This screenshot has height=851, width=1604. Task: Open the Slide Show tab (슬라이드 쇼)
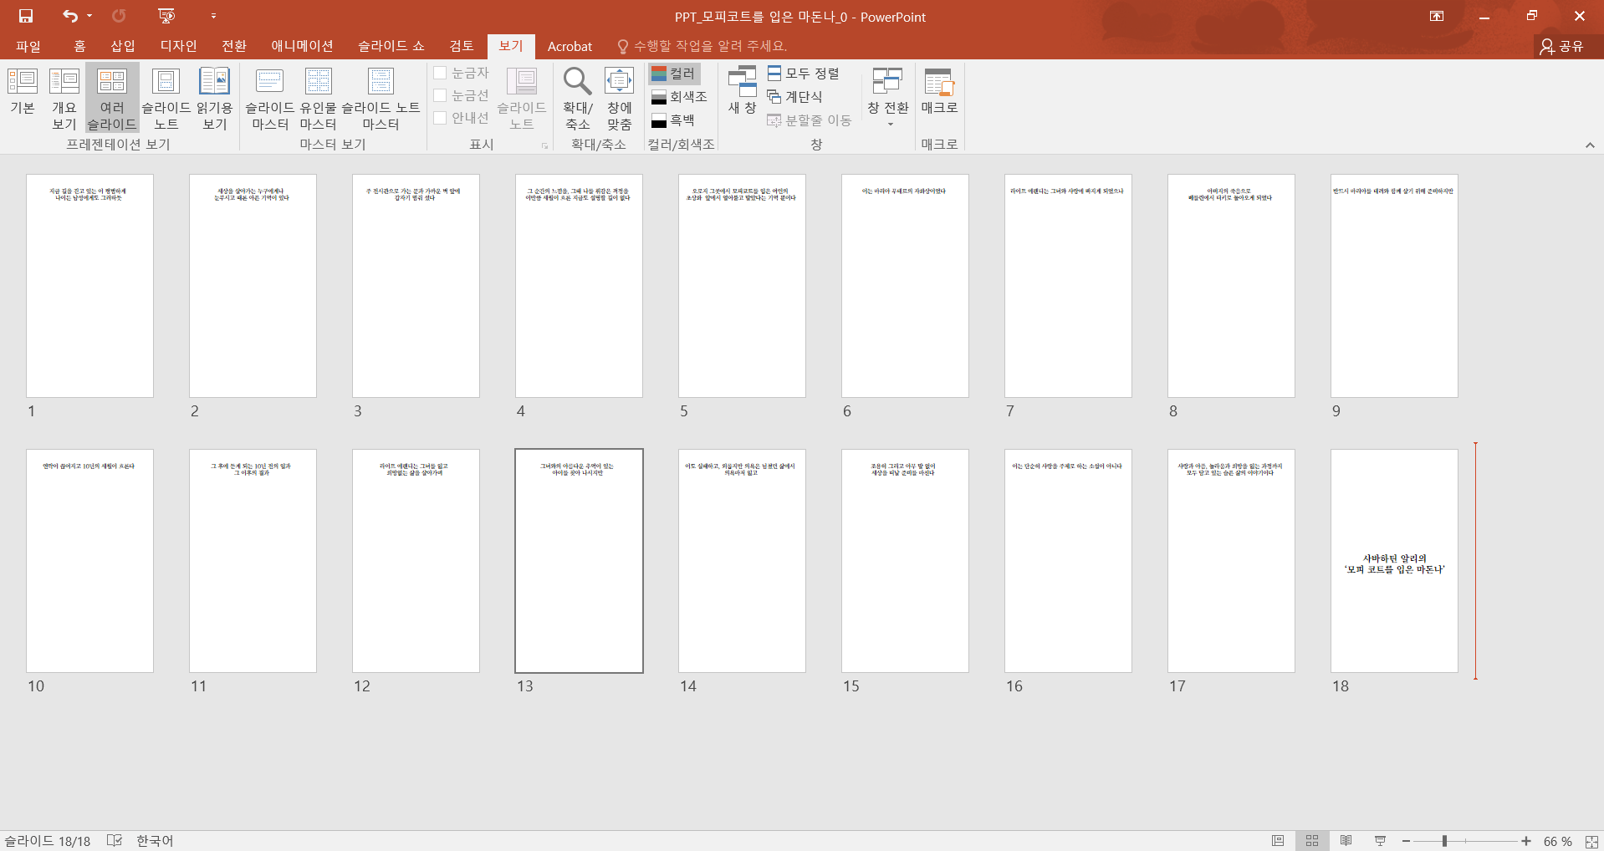click(391, 46)
